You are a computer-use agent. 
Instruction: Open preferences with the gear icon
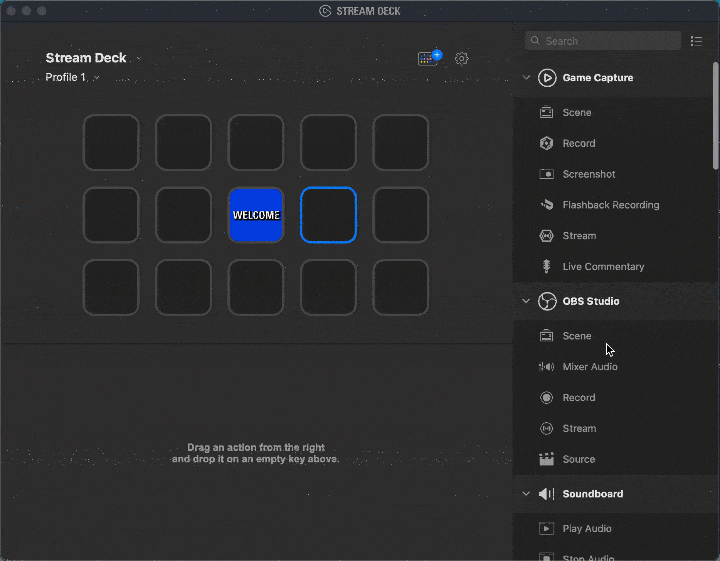click(x=462, y=59)
